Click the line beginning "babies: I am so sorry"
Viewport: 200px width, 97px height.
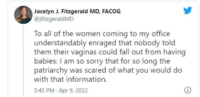pos(102,61)
